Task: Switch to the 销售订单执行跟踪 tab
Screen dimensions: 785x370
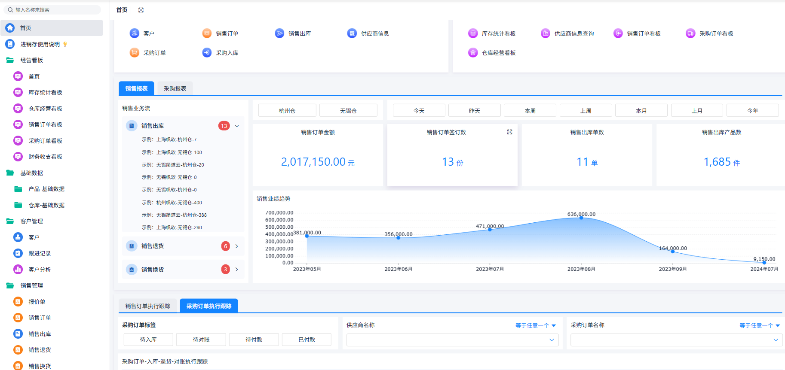Action: [148, 306]
